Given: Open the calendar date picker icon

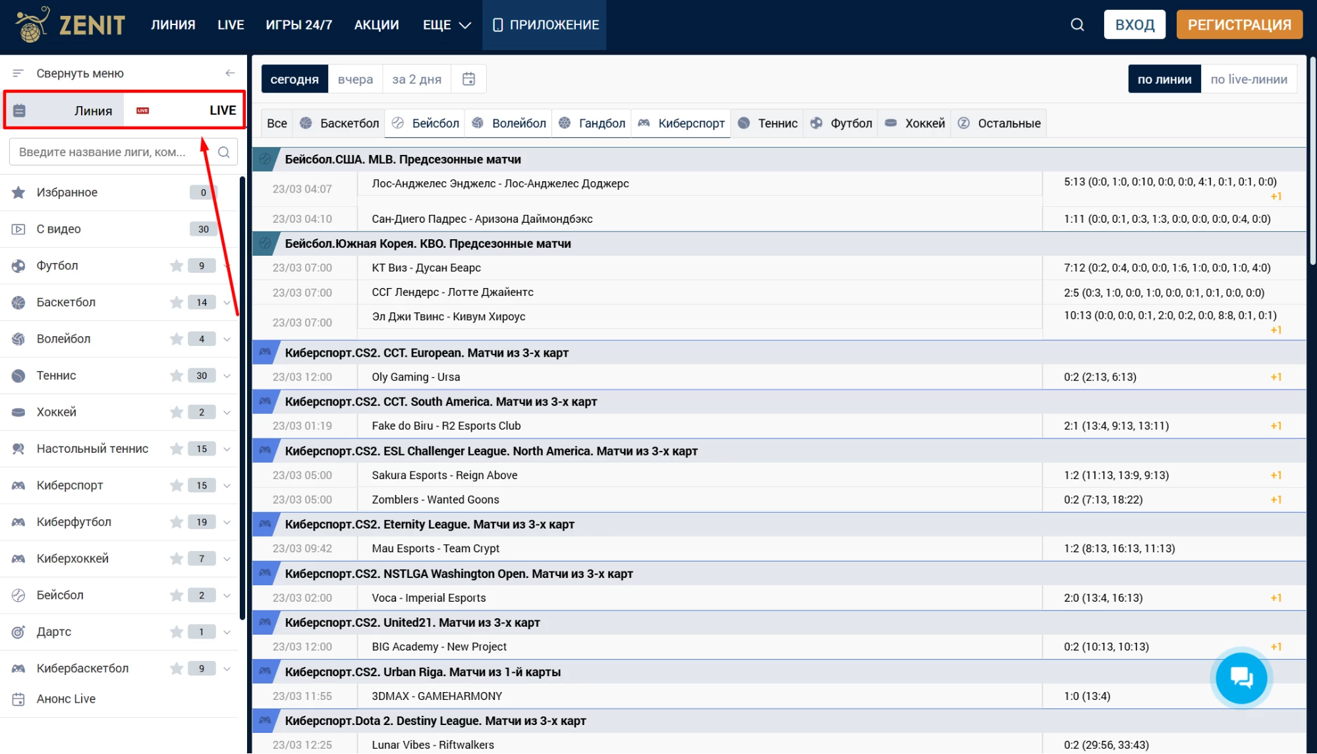Looking at the screenshot, I should point(469,79).
